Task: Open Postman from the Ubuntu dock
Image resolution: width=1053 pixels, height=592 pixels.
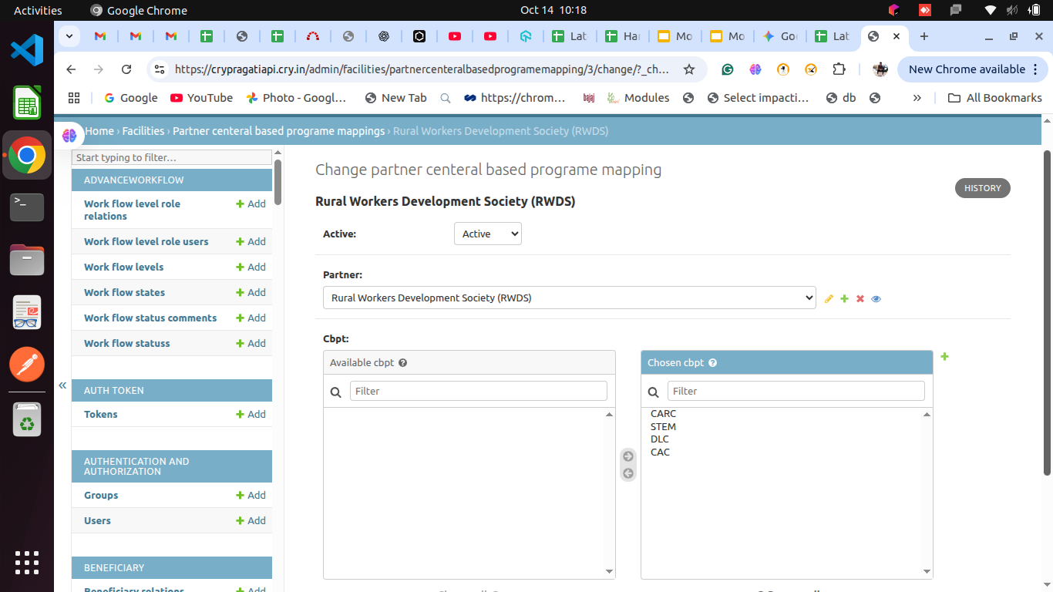Action: (27, 364)
